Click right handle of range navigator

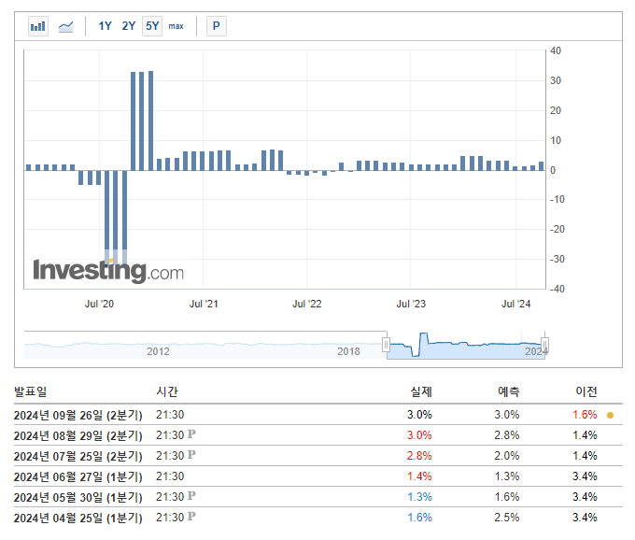tap(545, 345)
